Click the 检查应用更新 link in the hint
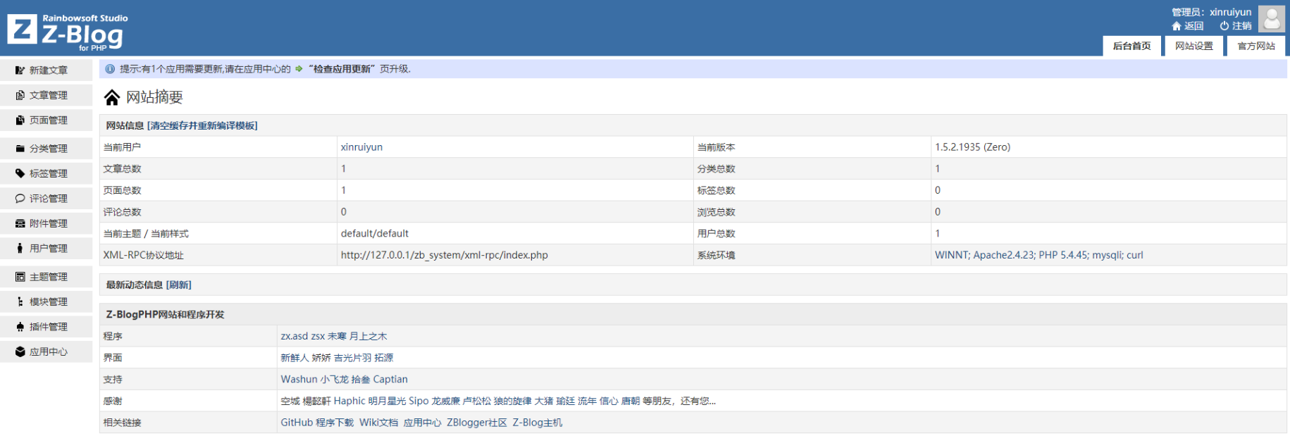1290x436 pixels. click(x=342, y=69)
